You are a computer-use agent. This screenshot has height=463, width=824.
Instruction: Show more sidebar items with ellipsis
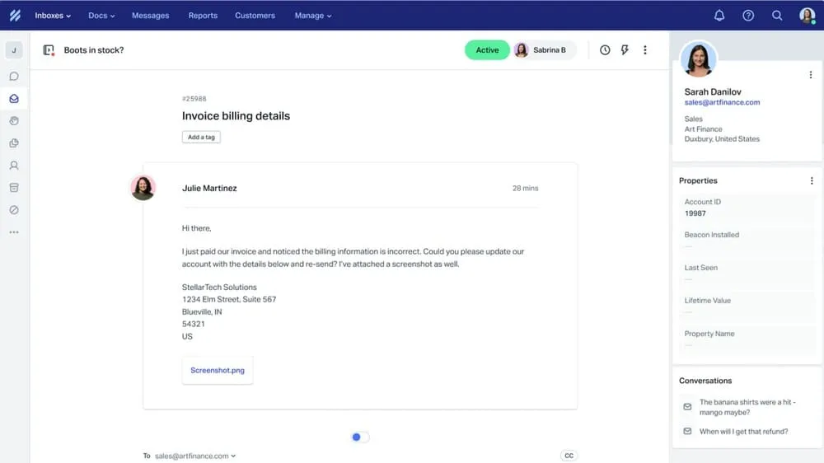coord(14,231)
